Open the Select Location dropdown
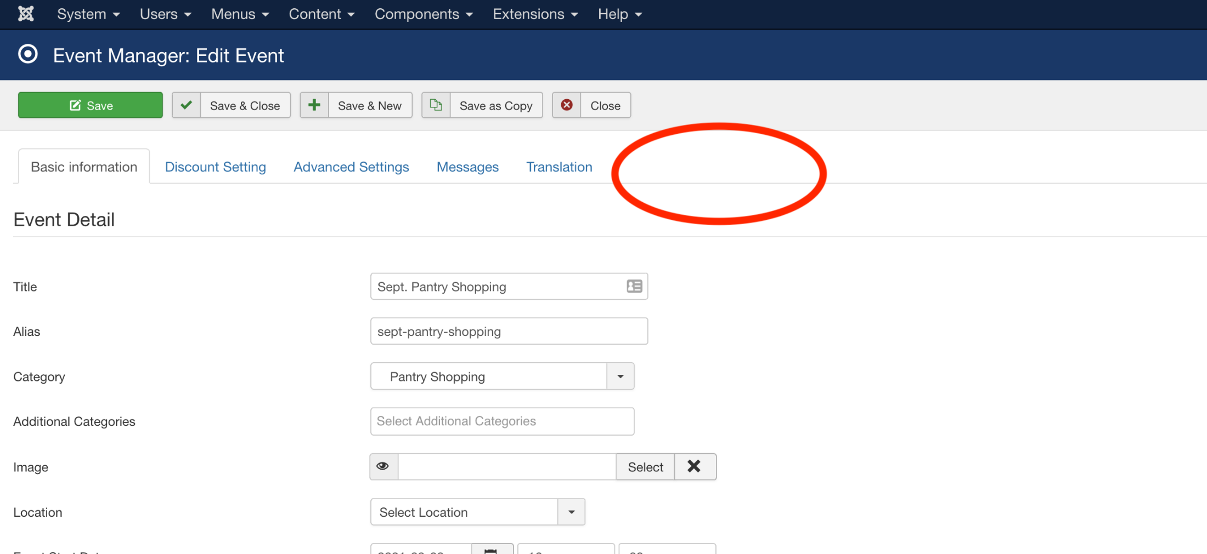Image resolution: width=1207 pixels, height=554 pixels. (x=477, y=512)
